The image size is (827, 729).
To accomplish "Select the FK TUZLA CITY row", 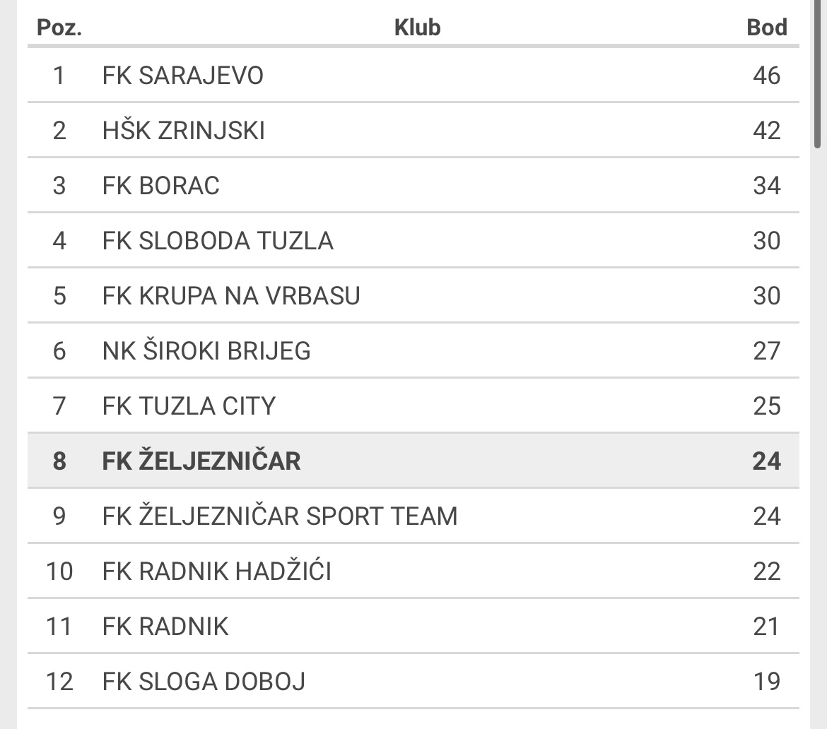I will click(413, 406).
